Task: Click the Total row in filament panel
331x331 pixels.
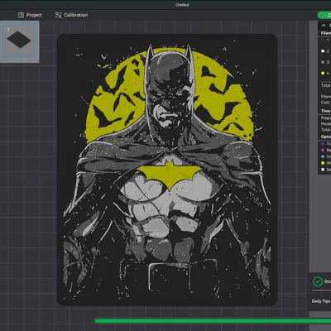Action: click(x=325, y=85)
